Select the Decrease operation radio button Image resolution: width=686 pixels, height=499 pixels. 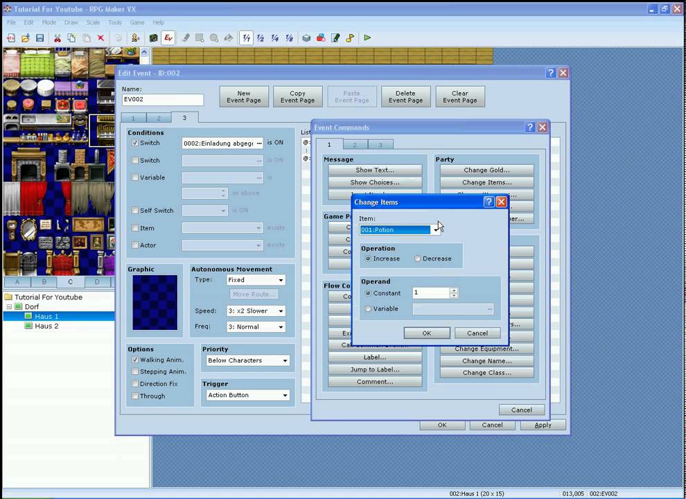[x=417, y=259]
